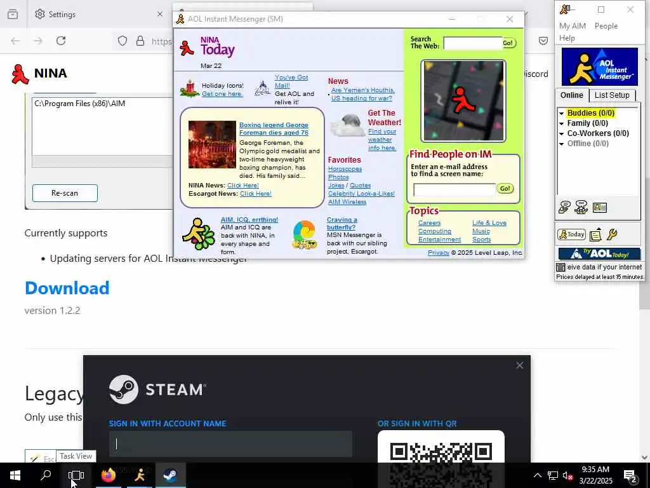Click the Send Instant Message icon in Buddy List
The width and height of the screenshot is (650, 488).
pos(564,207)
